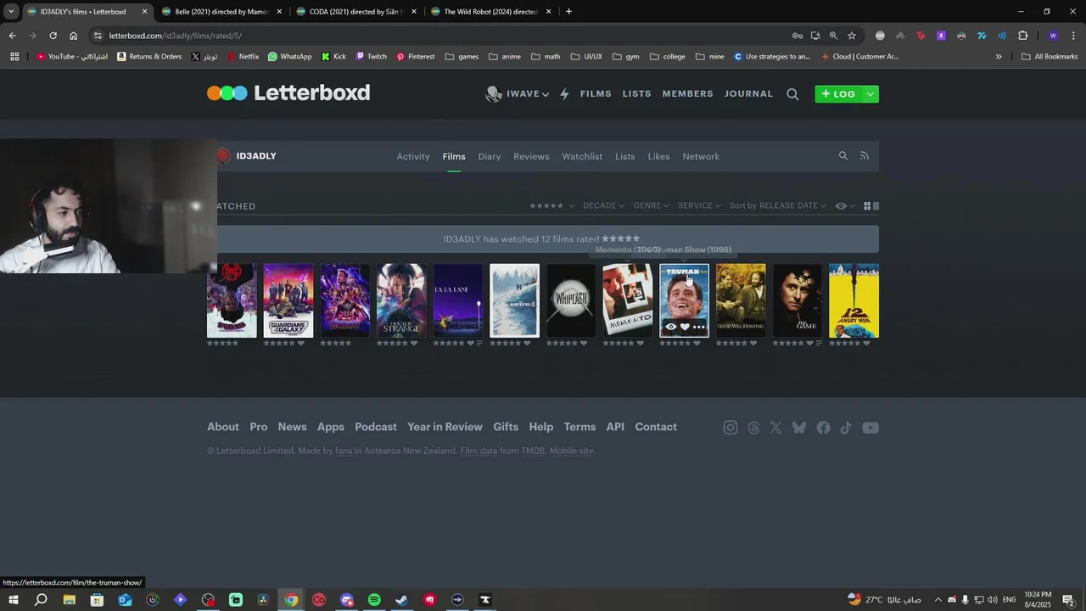Image resolution: width=1086 pixels, height=611 pixels.
Task: Open Steam from the taskbar
Action: [402, 600]
